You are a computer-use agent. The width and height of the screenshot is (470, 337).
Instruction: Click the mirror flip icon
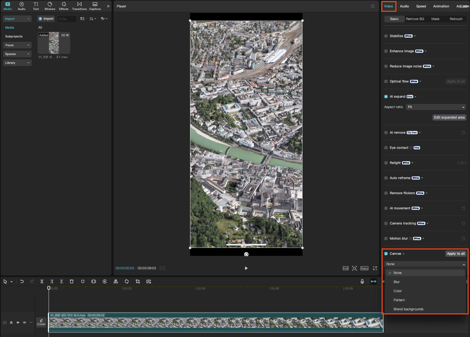[x=116, y=281]
